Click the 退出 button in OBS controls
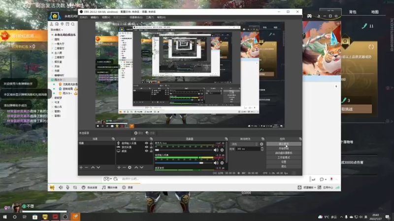 (x=284, y=166)
